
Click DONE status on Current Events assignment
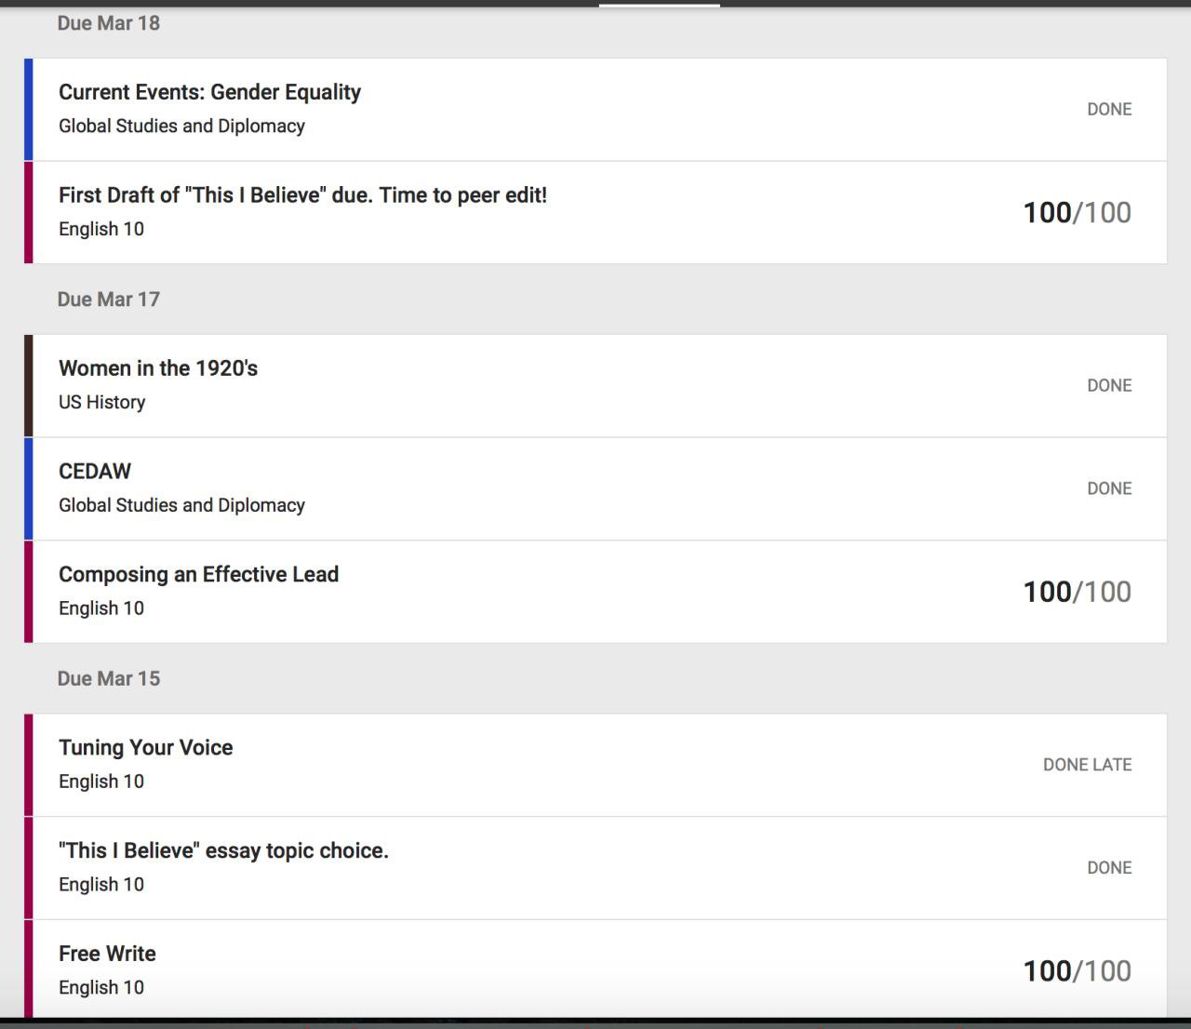click(1109, 109)
